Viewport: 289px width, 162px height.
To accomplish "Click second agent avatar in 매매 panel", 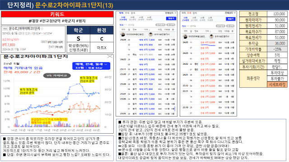I will point(151,34).
